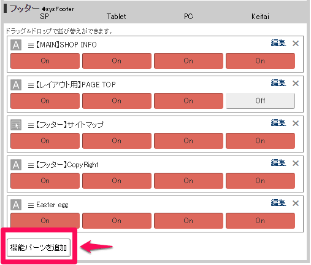Toggle PC display for 【フッター】サイトマップ
This screenshot has width=311, height=265.
click(188, 141)
